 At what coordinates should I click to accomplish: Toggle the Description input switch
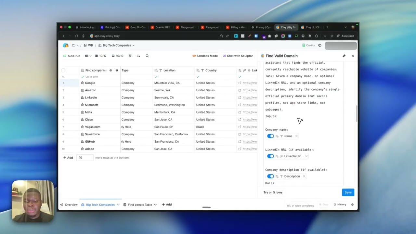270,176
